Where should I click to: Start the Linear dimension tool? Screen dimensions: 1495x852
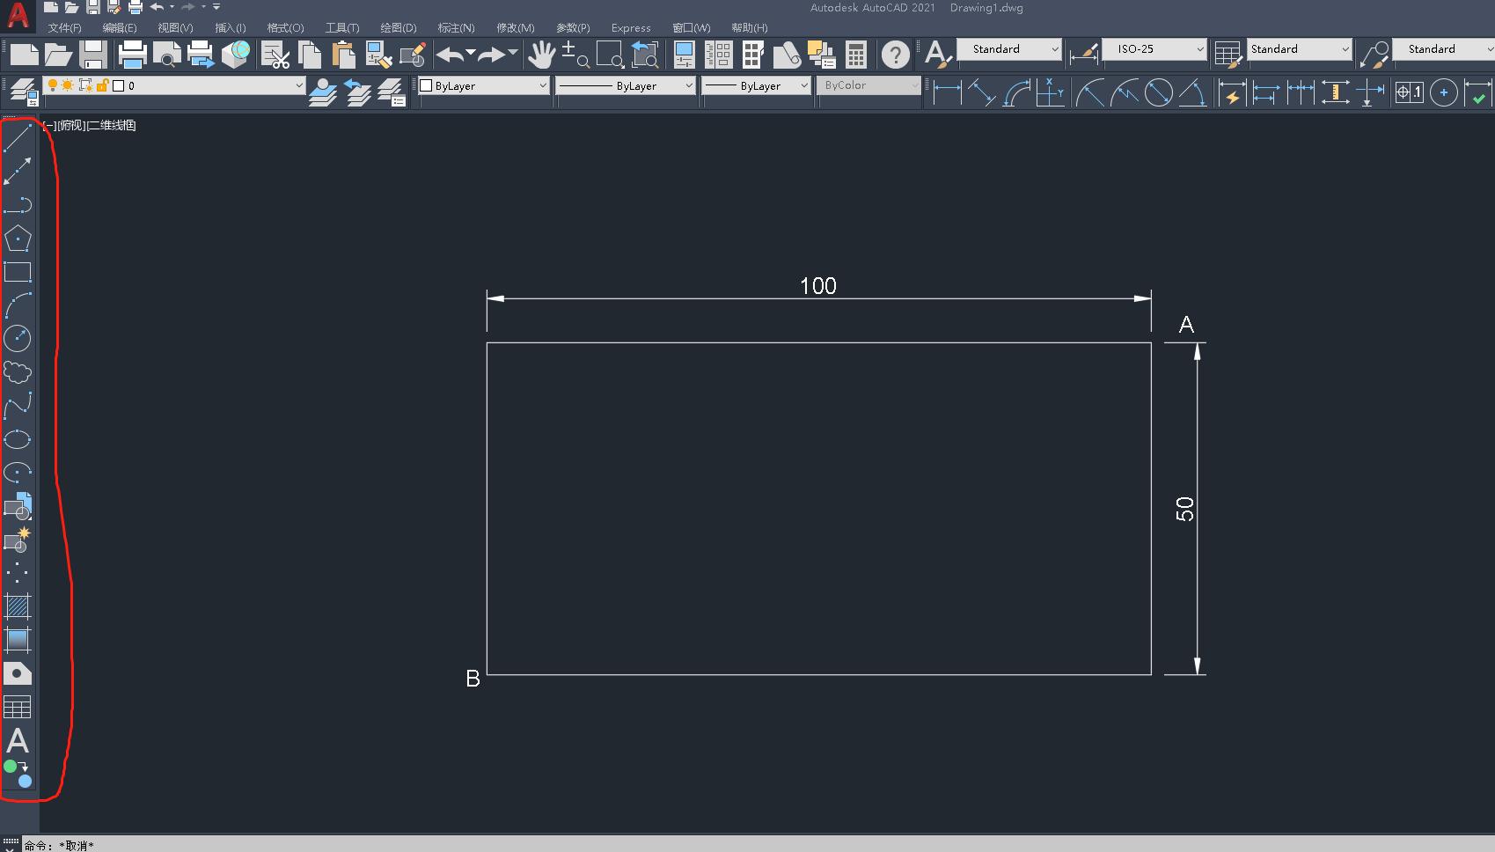click(947, 92)
